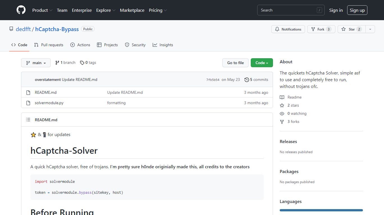This screenshot has height=215, width=384.
Task: Click the Sign up button
Action: pos(357,10)
